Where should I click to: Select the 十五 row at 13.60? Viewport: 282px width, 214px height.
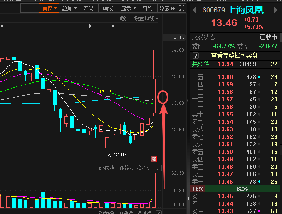coord(235,77)
